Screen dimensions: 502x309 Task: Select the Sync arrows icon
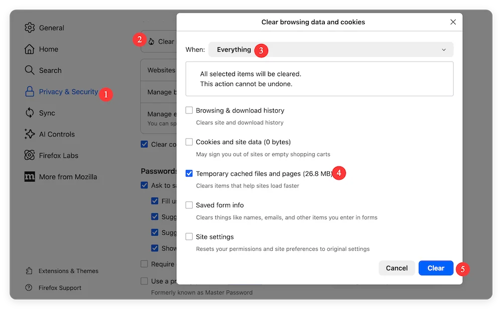(x=30, y=113)
